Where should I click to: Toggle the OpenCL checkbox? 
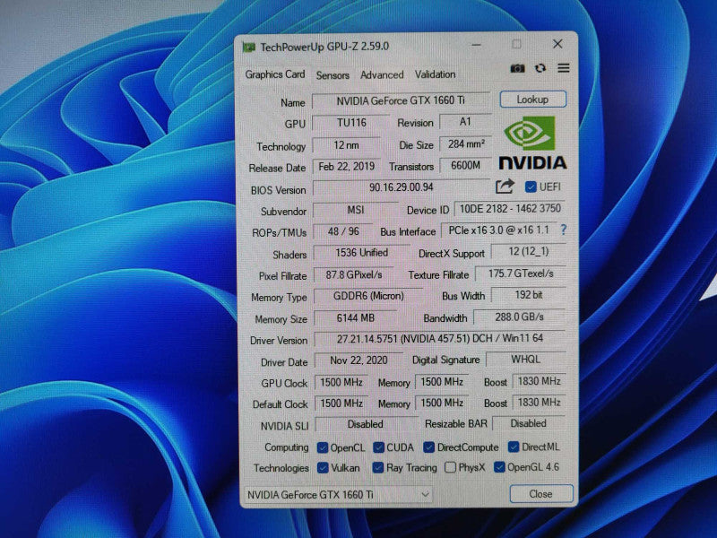tap(323, 447)
